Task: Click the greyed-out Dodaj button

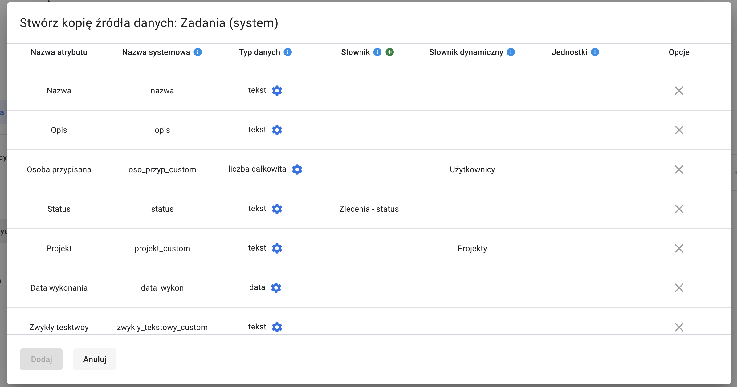Action: pos(41,359)
